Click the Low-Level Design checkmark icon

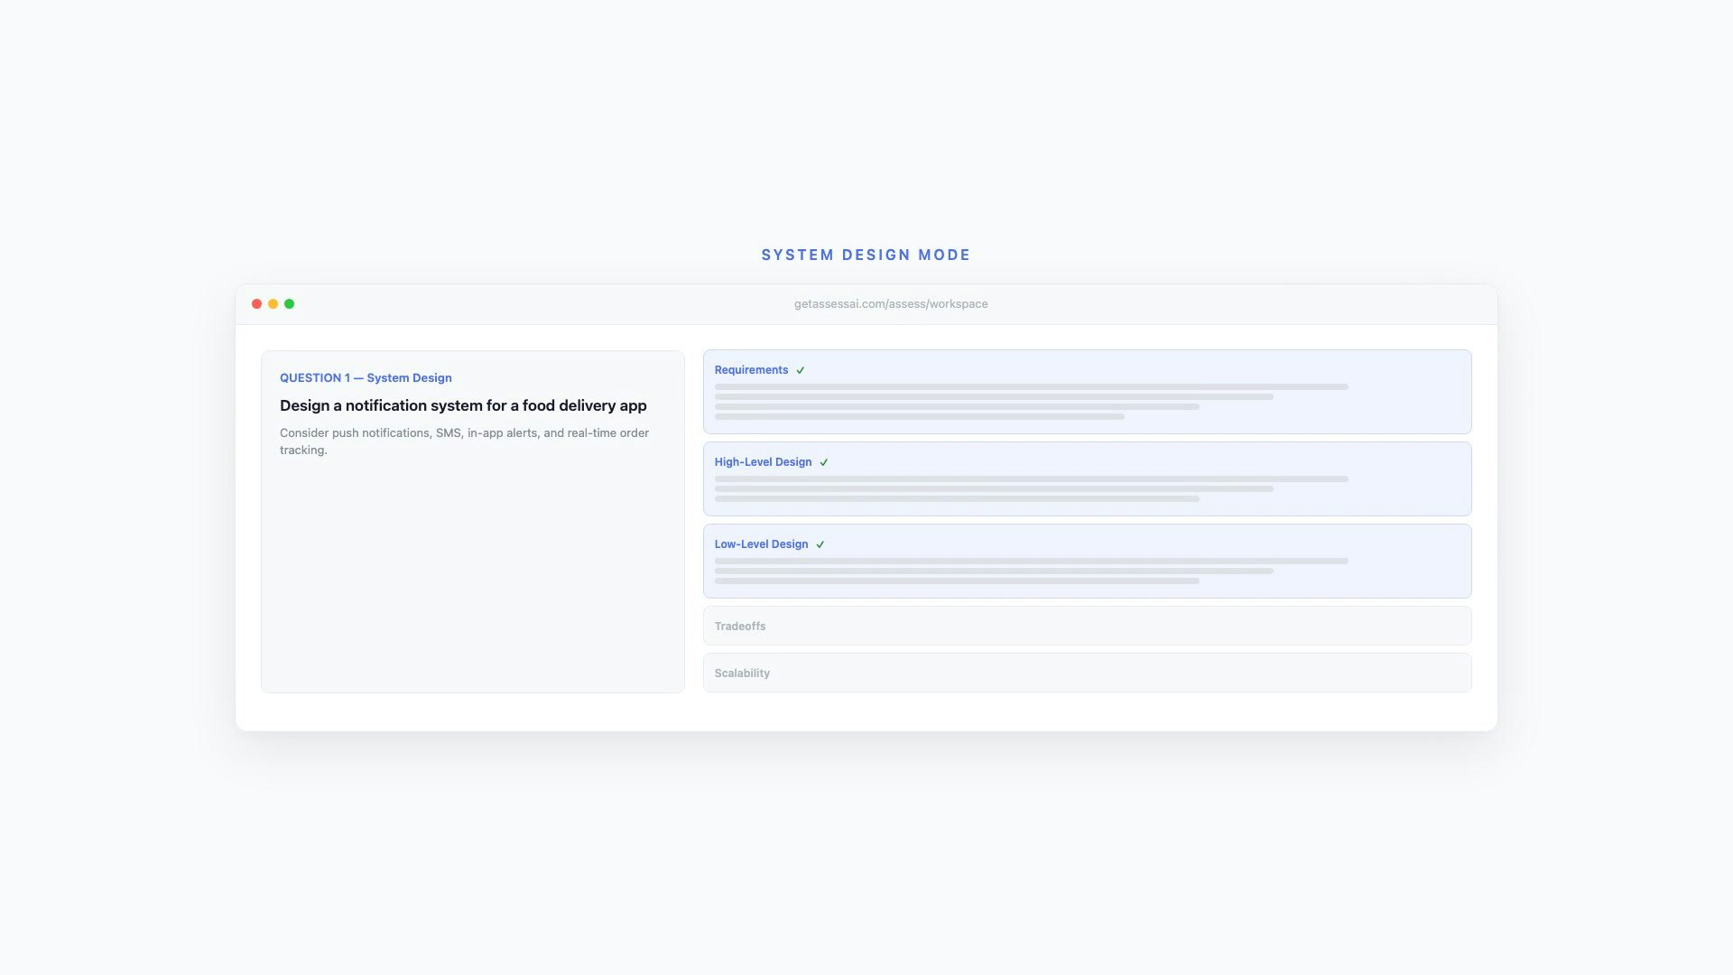[x=820, y=544]
